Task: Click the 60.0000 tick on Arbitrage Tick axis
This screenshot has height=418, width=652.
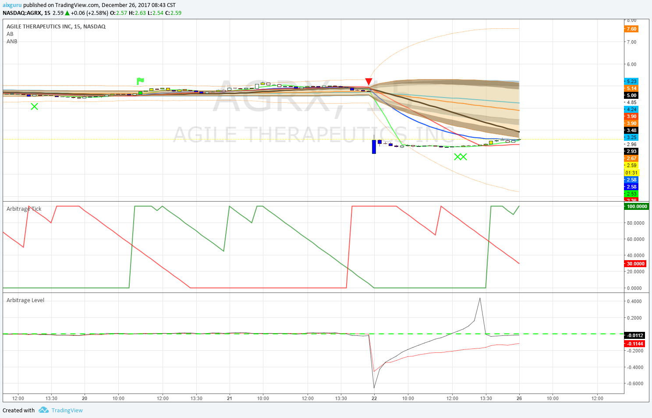Action: click(x=635, y=239)
